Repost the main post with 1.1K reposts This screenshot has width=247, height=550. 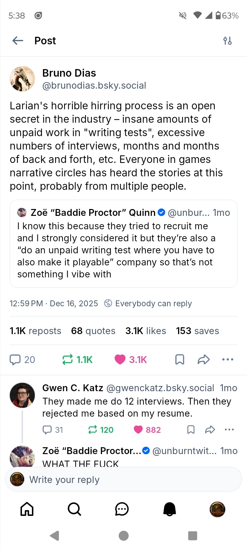pos(68,360)
